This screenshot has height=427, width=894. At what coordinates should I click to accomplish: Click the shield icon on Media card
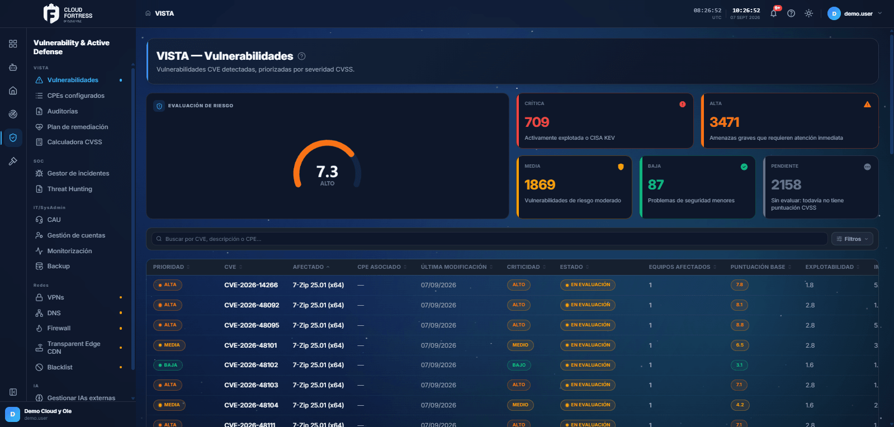tap(621, 167)
